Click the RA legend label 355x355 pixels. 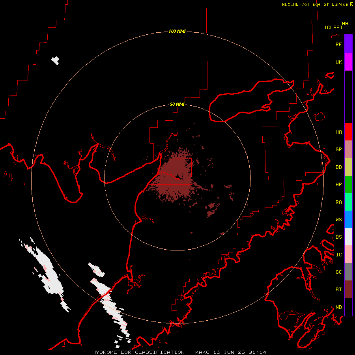click(x=338, y=202)
